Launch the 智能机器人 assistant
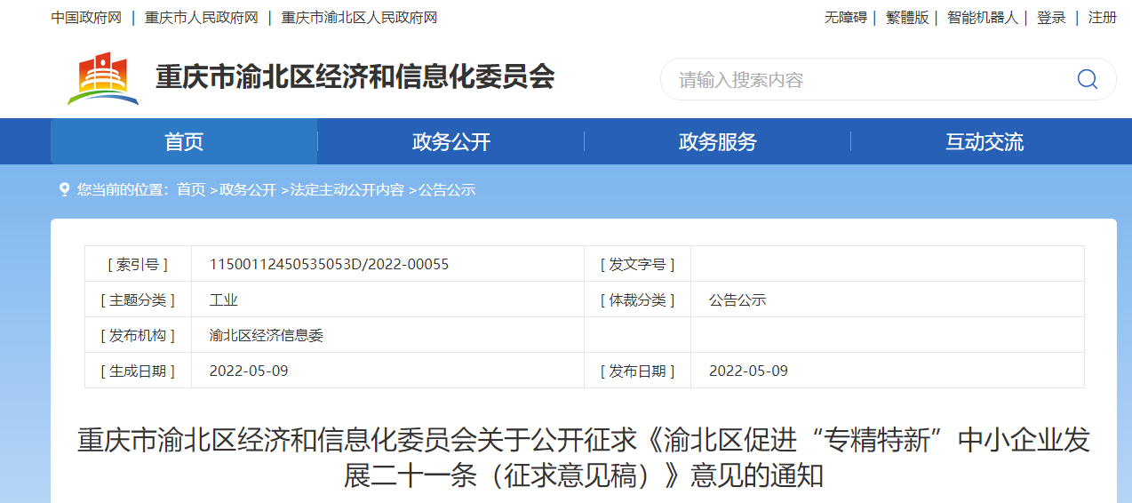The height and width of the screenshot is (503, 1132). (982, 18)
